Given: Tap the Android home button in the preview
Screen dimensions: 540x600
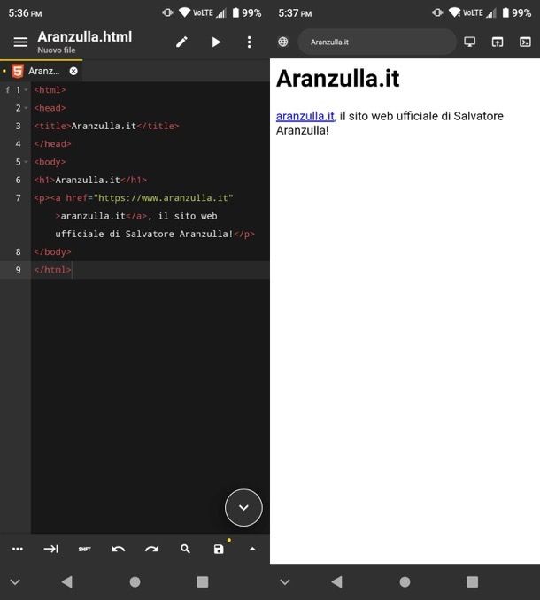Looking at the screenshot, I should [x=405, y=582].
